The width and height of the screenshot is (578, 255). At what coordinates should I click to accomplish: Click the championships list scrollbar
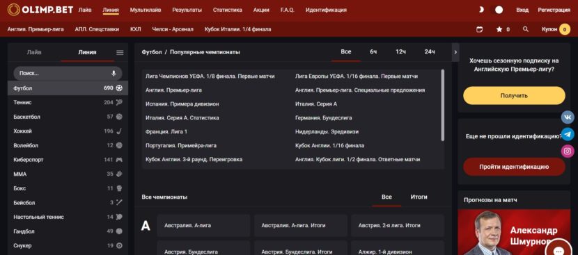coord(443,105)
